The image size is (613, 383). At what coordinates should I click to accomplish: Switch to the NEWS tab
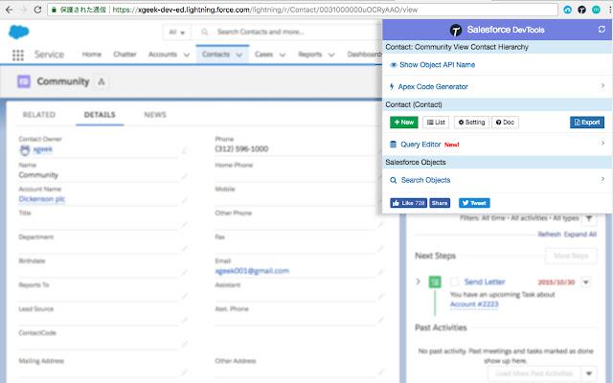point(154,115)
